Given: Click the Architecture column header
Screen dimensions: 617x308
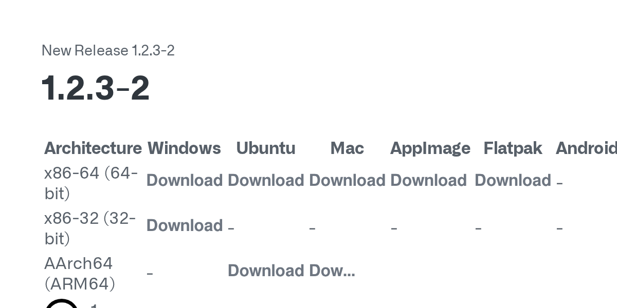Looking at the screenshot, I should coord(93,148).
